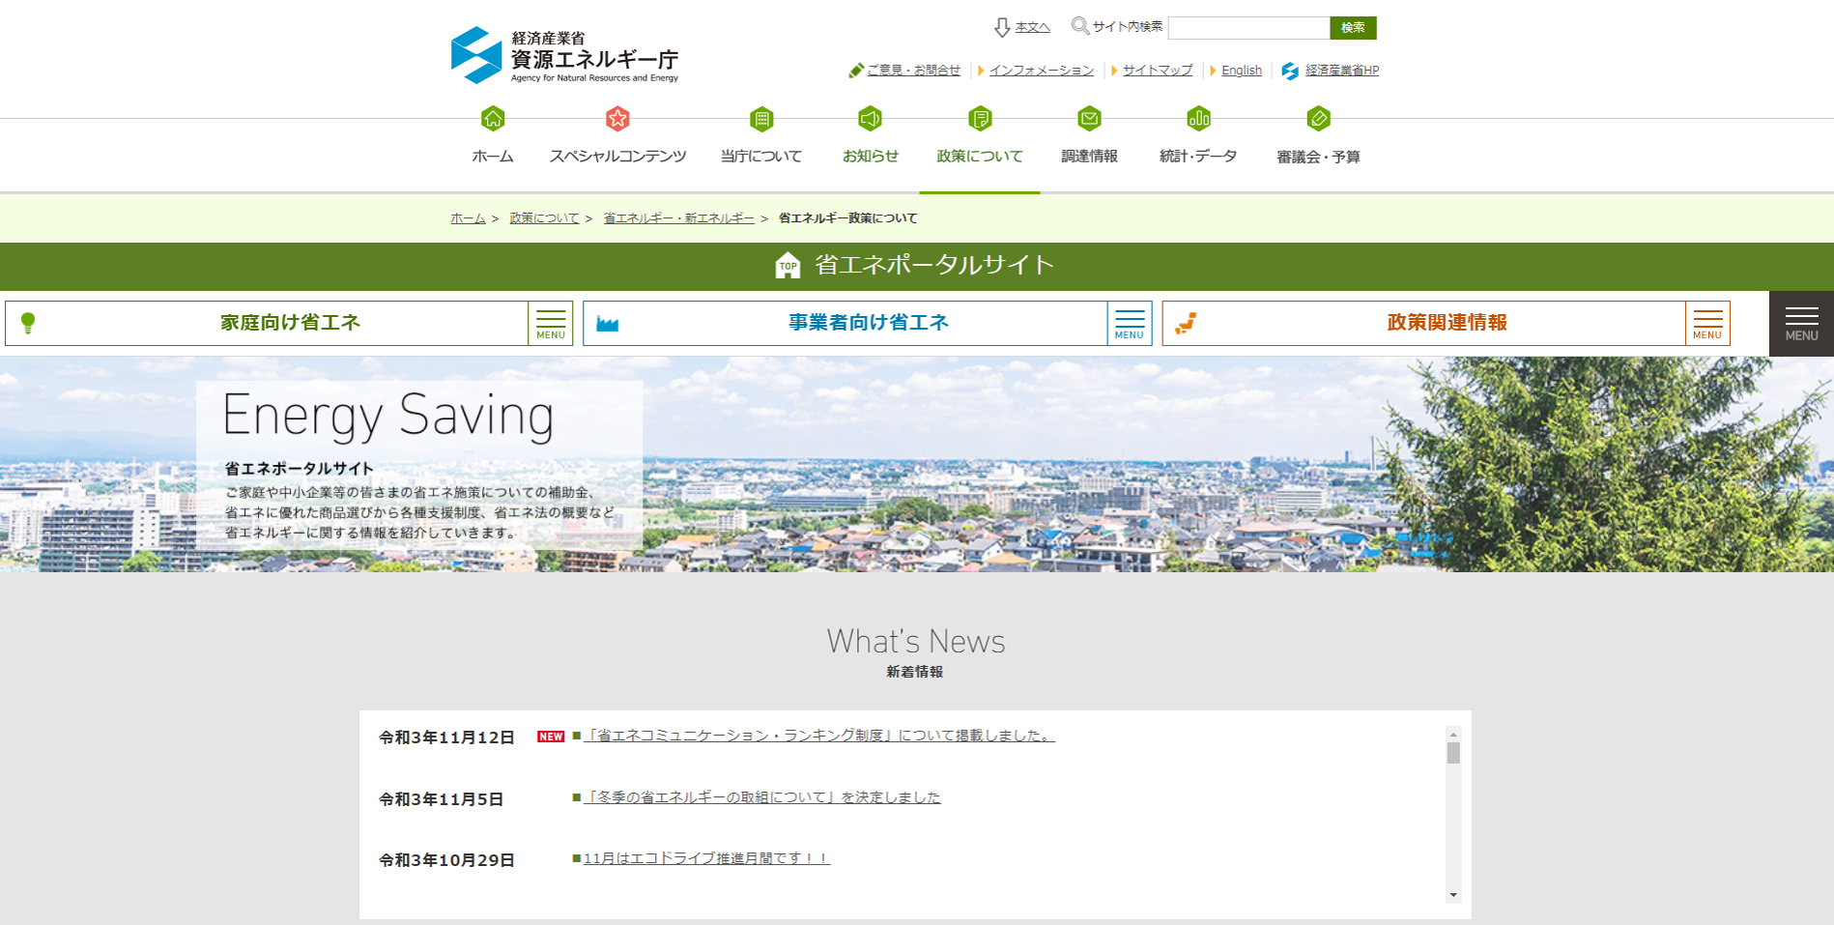The height and width of the screenshot is (925, 1834).
Task: Open the 審議会・予算 navigation item
Action: click(1318, 157)
